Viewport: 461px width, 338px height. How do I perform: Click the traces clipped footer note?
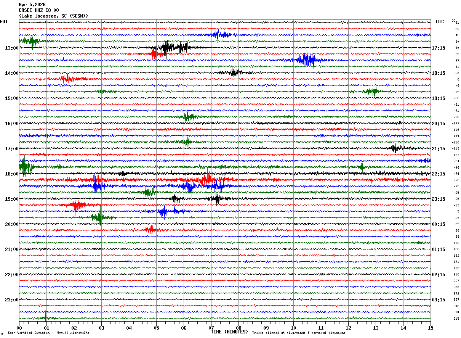[x=299, y=333]
